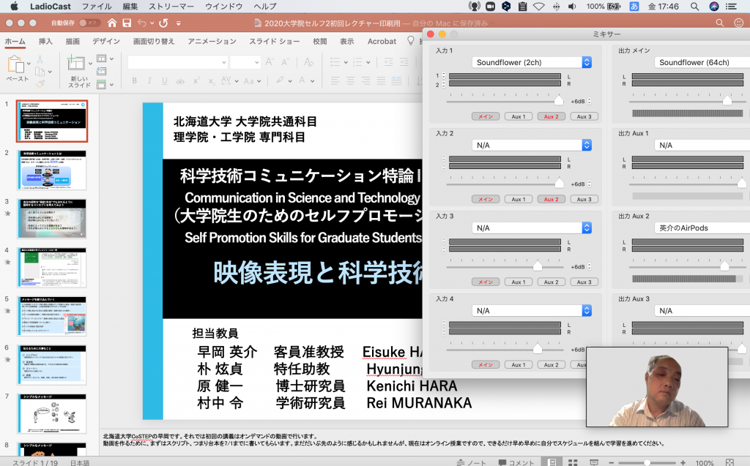The height and width of the screenshot is (466, 750).
Task: Click the Increase font size icon
Action: click(270, 61)
